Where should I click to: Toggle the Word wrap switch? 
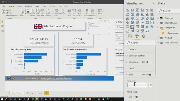coord(135,97)
